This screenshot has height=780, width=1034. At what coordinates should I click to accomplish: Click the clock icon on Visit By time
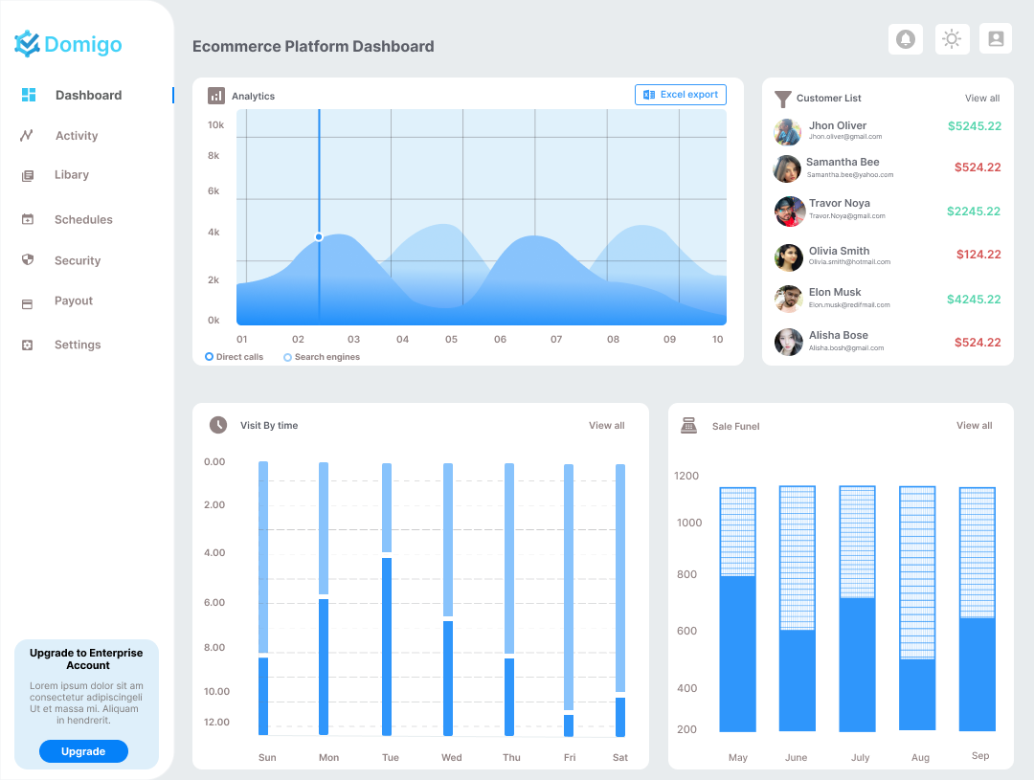(x=217, y=425)
